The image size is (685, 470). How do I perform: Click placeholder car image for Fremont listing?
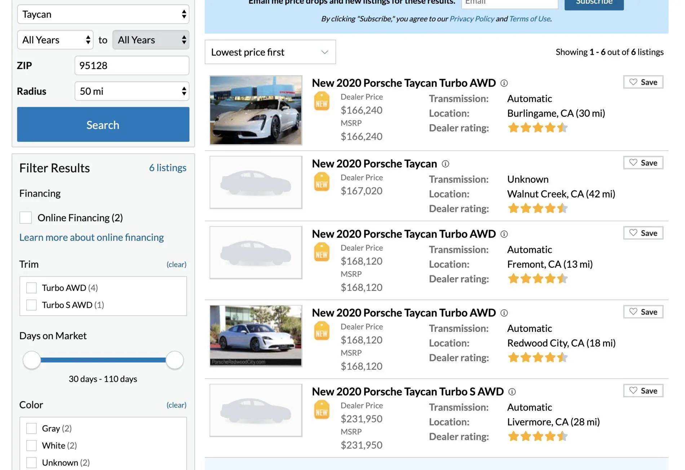[256, 253]
